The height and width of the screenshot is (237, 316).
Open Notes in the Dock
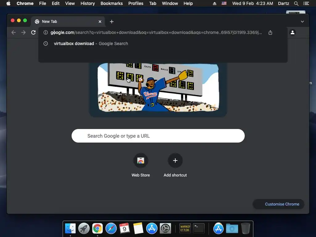(138, 229)
